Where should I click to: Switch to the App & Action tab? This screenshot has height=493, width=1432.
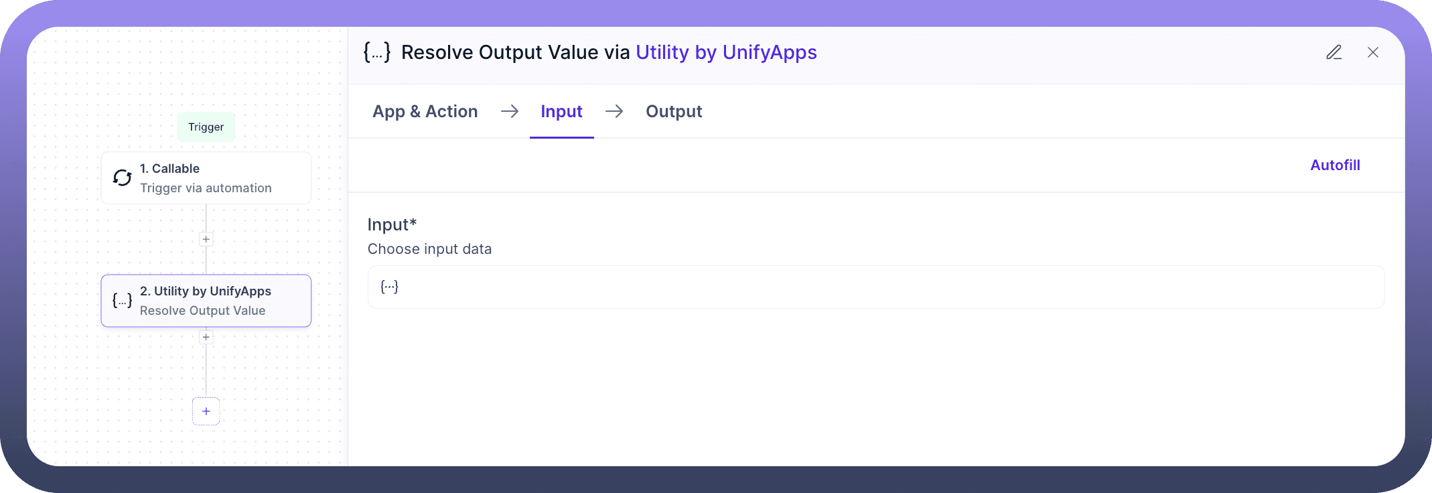(425, 111)
